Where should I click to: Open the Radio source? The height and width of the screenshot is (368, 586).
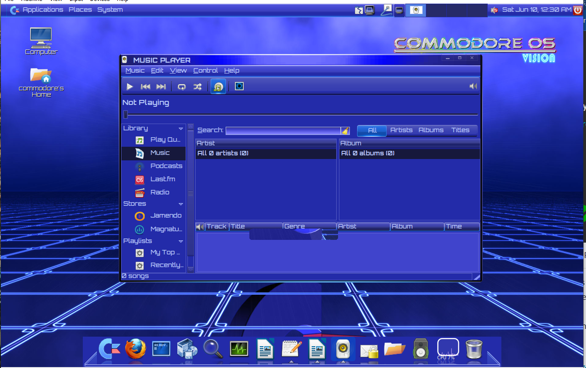[x=153, y=193]
